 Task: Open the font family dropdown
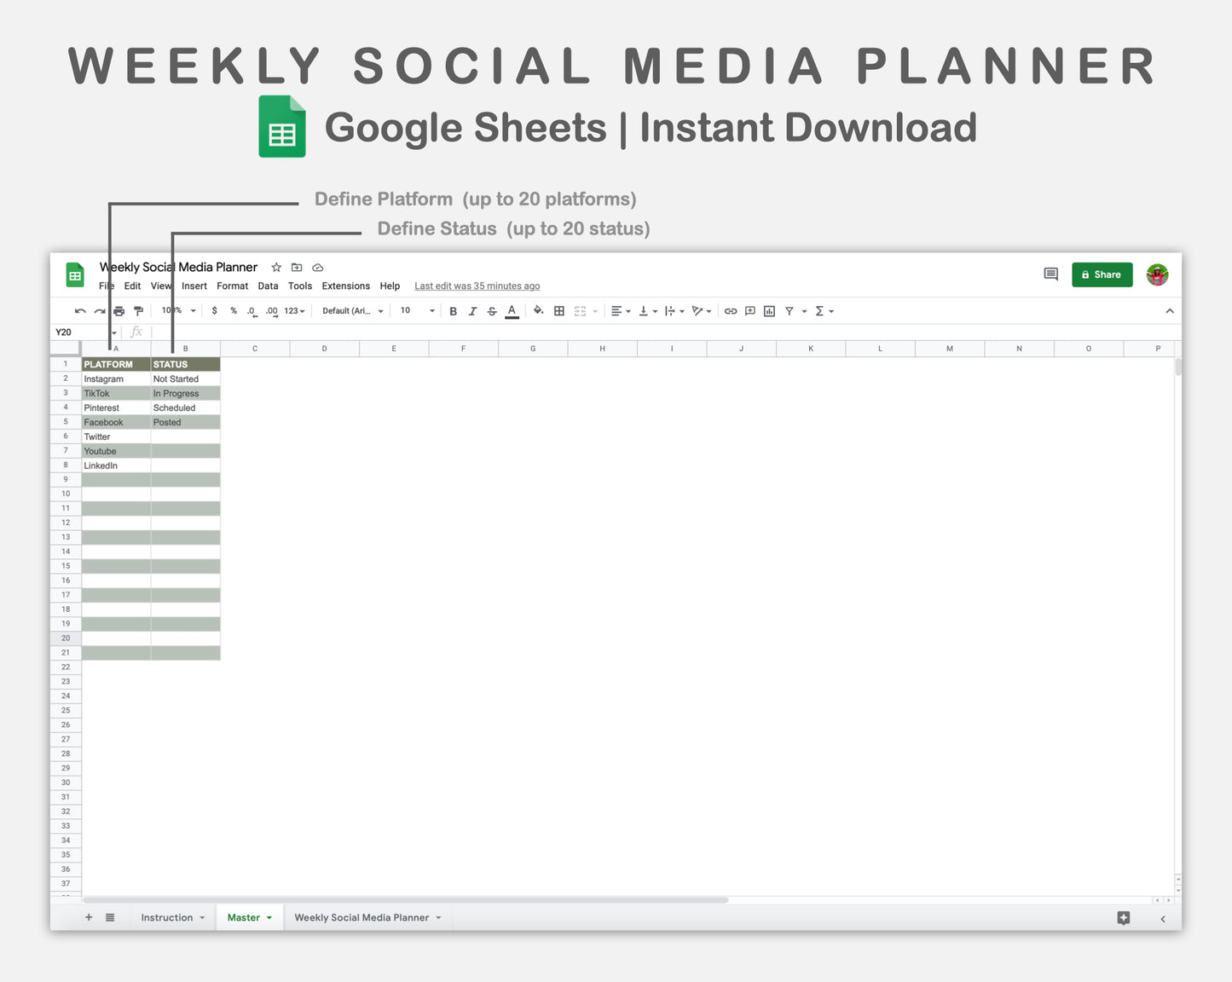click(x=350, y=310)
